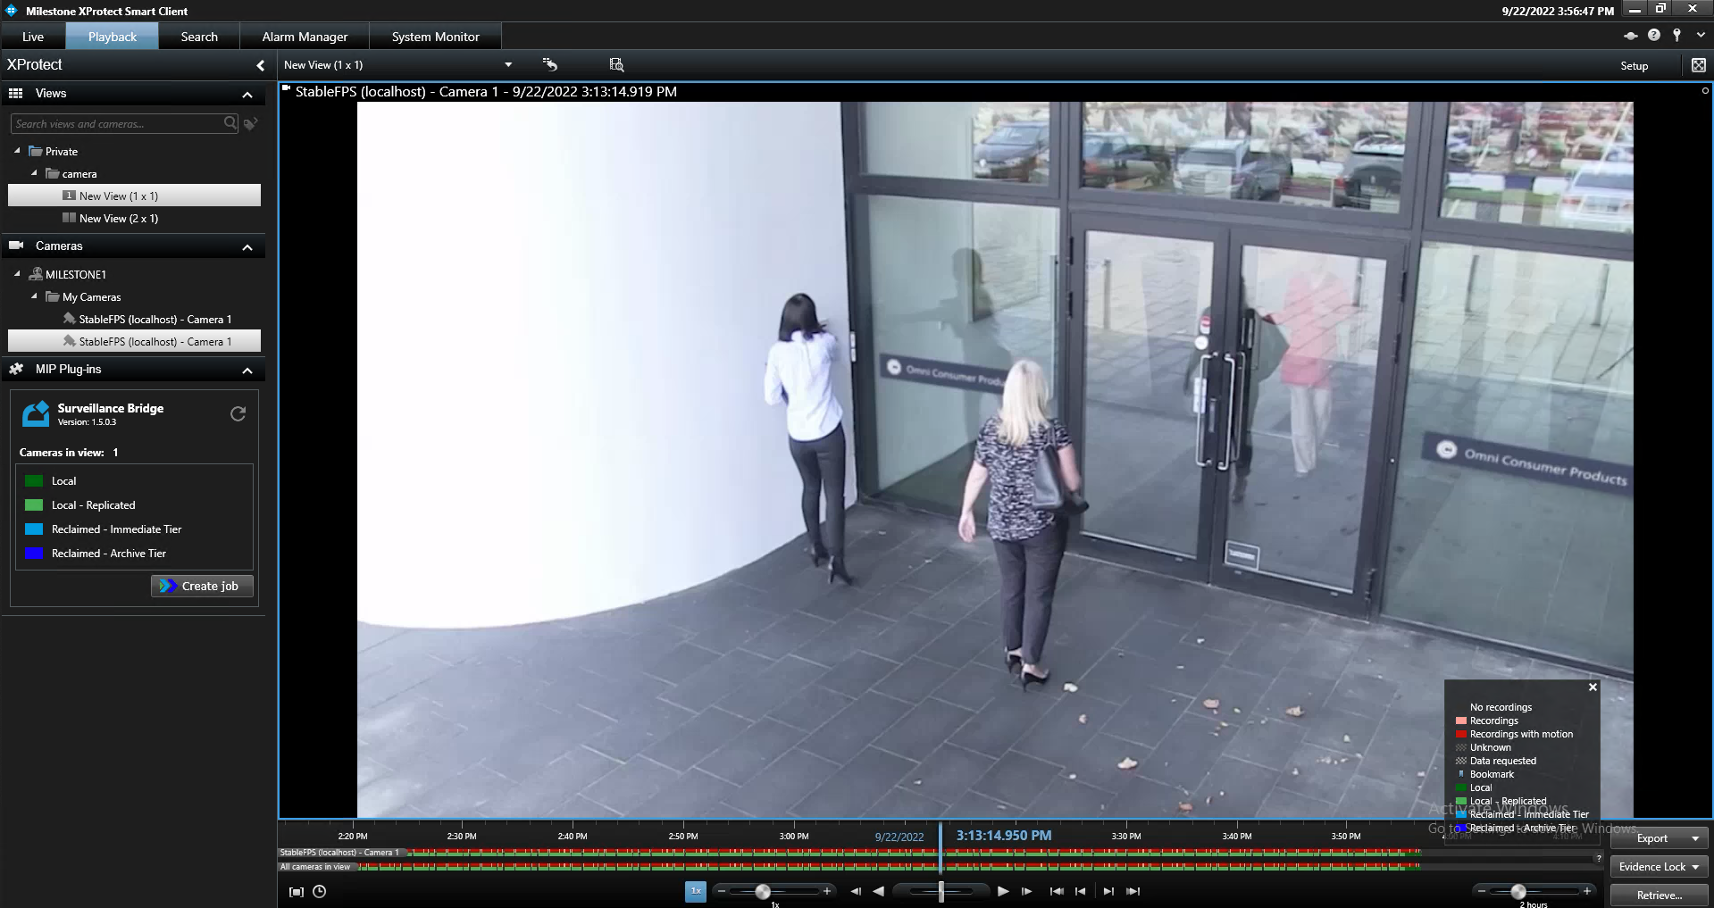This screenshot has width=1714, height=908.
Task: Select New View (2 x 1) in the tree
Action: pos(134,218)
